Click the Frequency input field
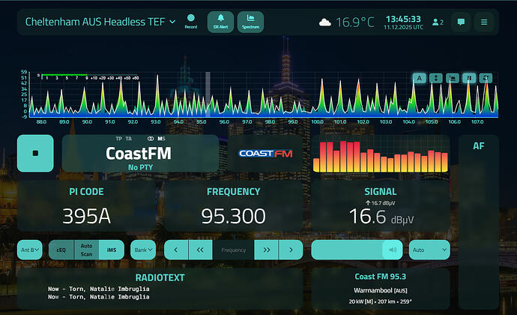The height and width of the screenshot is (315, 517). pyautogui.click(x=234, y=250)
